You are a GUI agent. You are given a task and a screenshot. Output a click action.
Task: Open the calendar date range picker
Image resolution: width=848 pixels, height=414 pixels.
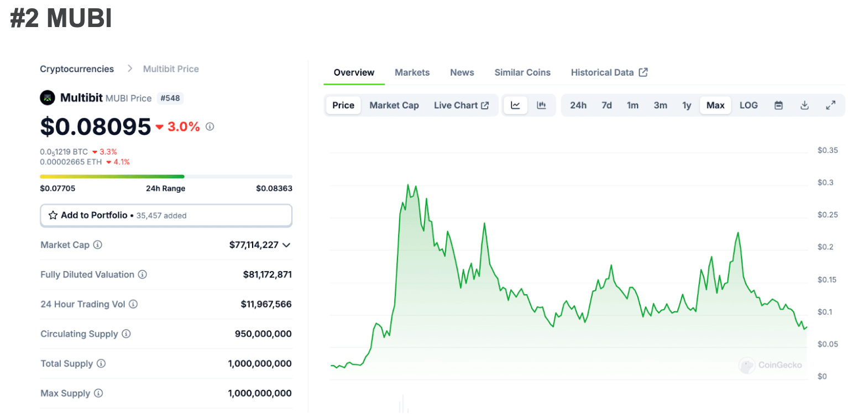click(x=778, y=105)
